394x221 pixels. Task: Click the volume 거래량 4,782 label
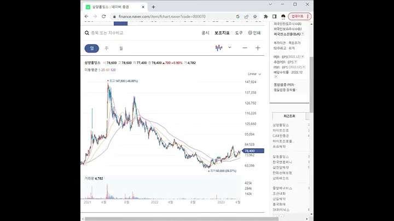(x=94, y=178)
